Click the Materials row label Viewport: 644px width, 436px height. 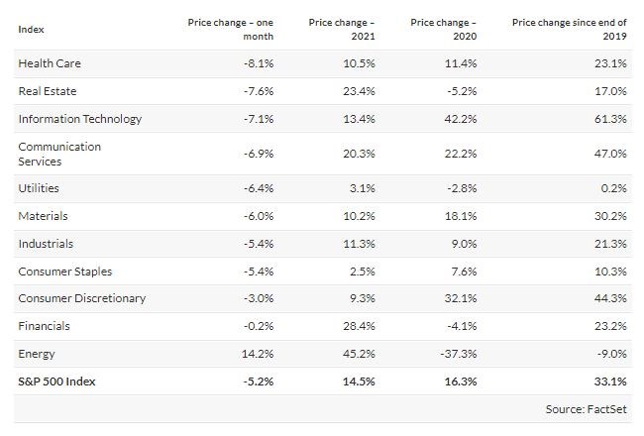click(43, 215)
